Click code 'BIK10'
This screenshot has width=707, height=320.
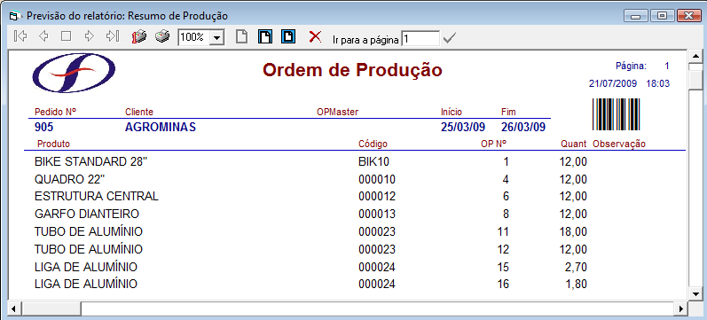(x=373, y=162)
